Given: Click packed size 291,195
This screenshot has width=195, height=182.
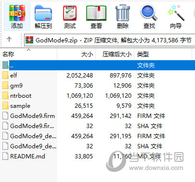Looking at the screenshot, I should [x=121, y=136].
